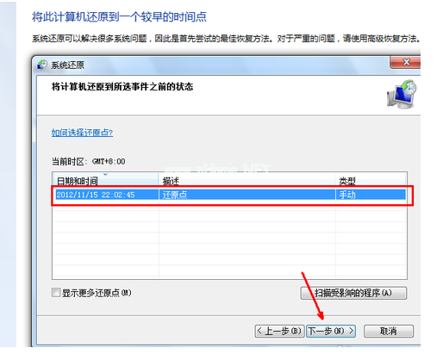Screen dimensions: 443x354
Task: Open the 如何选择还原点? help link
Action: point(82,133)
